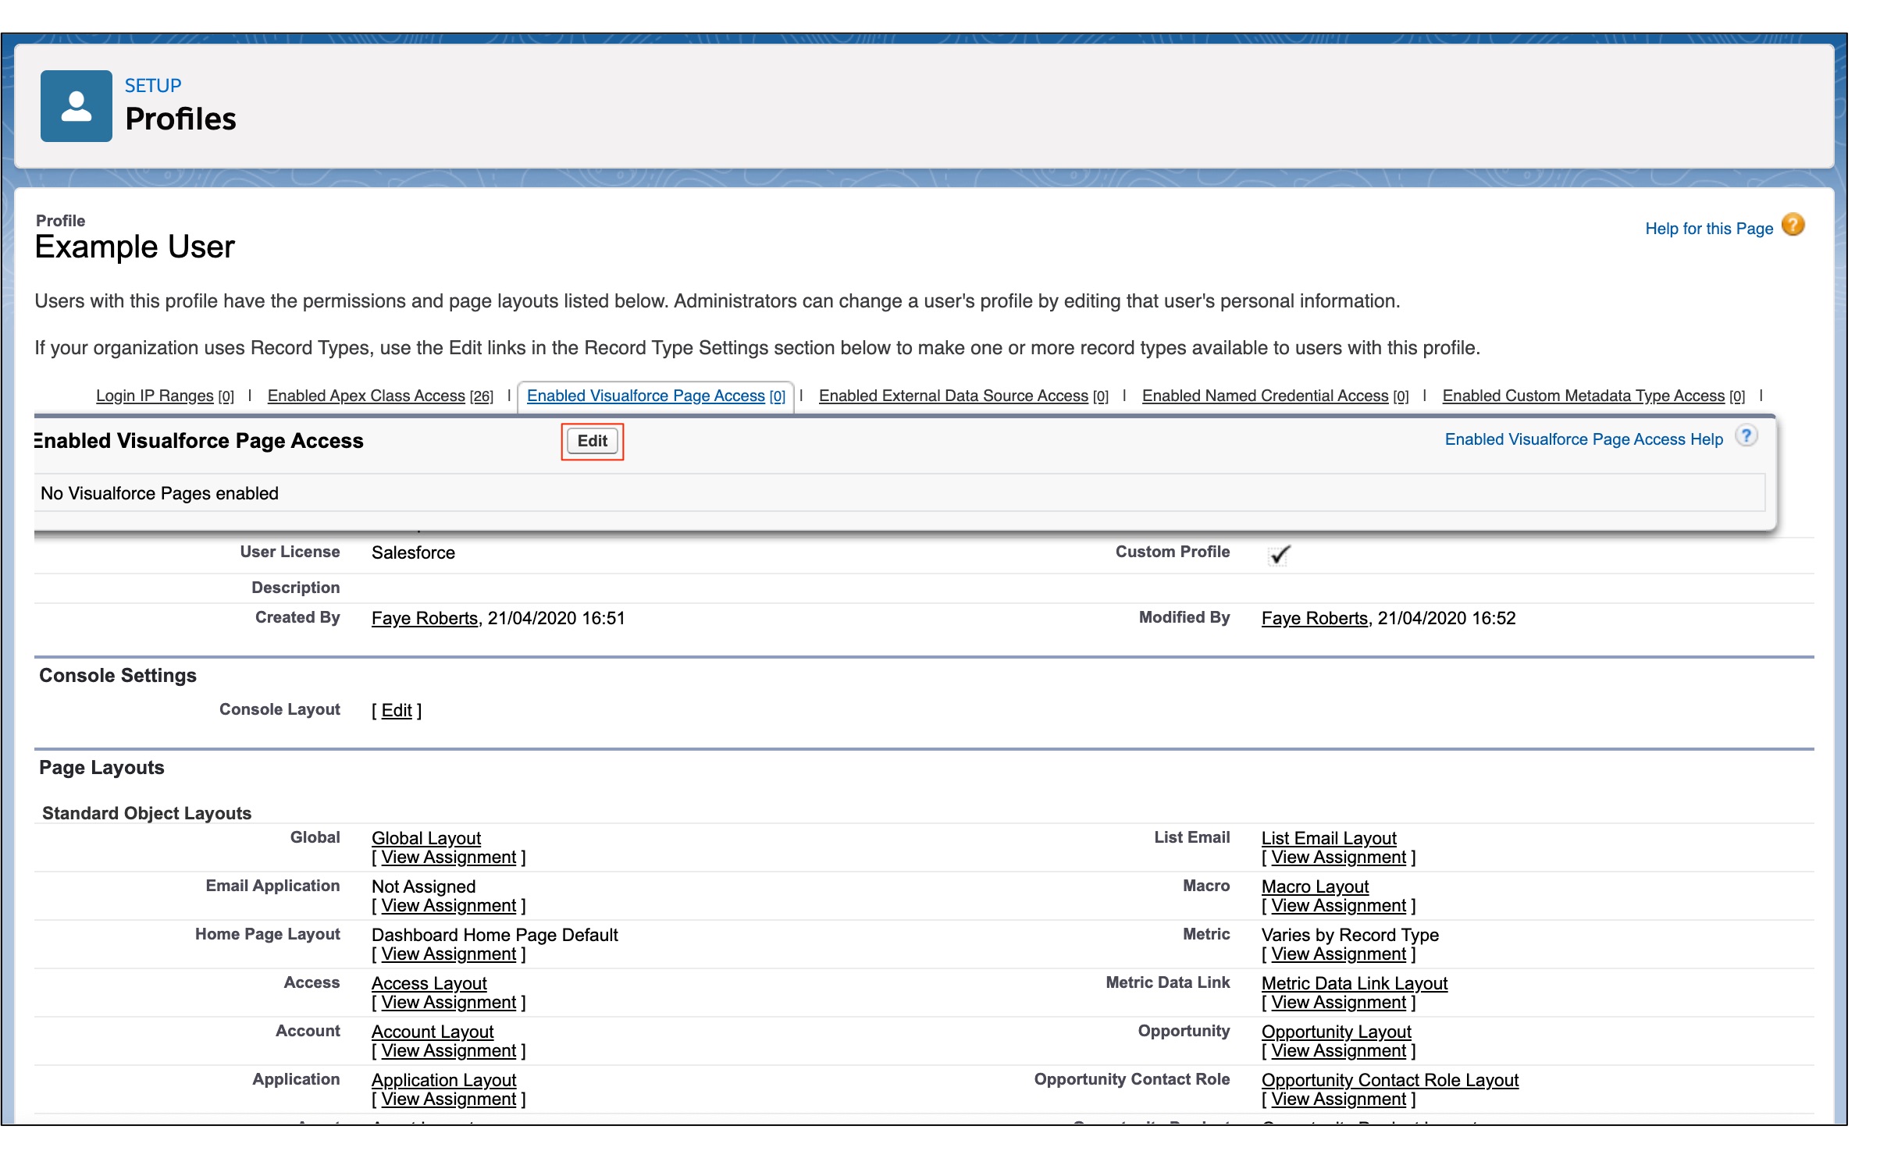1880x1158 pixels.
Task: Edit the Console Layout
Action: [x=397, y=710]
